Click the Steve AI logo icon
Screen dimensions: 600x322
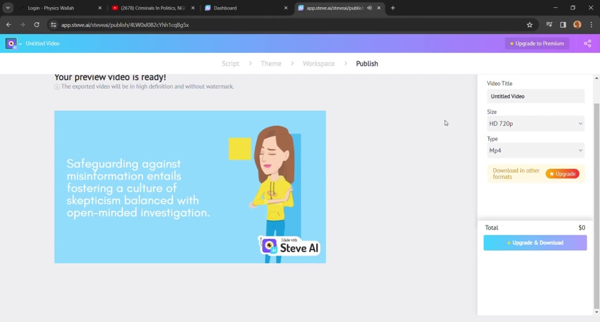point(11,44)
